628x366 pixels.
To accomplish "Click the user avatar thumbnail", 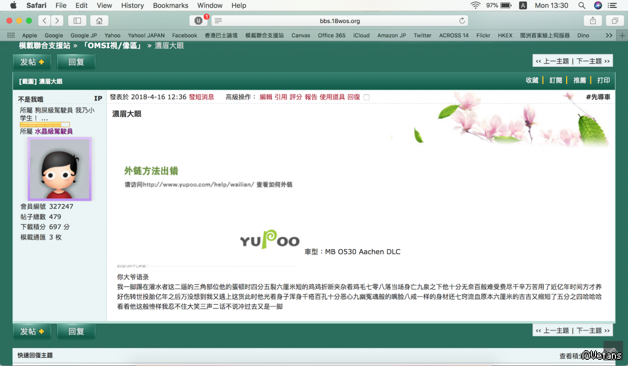I will coord(60,169).
